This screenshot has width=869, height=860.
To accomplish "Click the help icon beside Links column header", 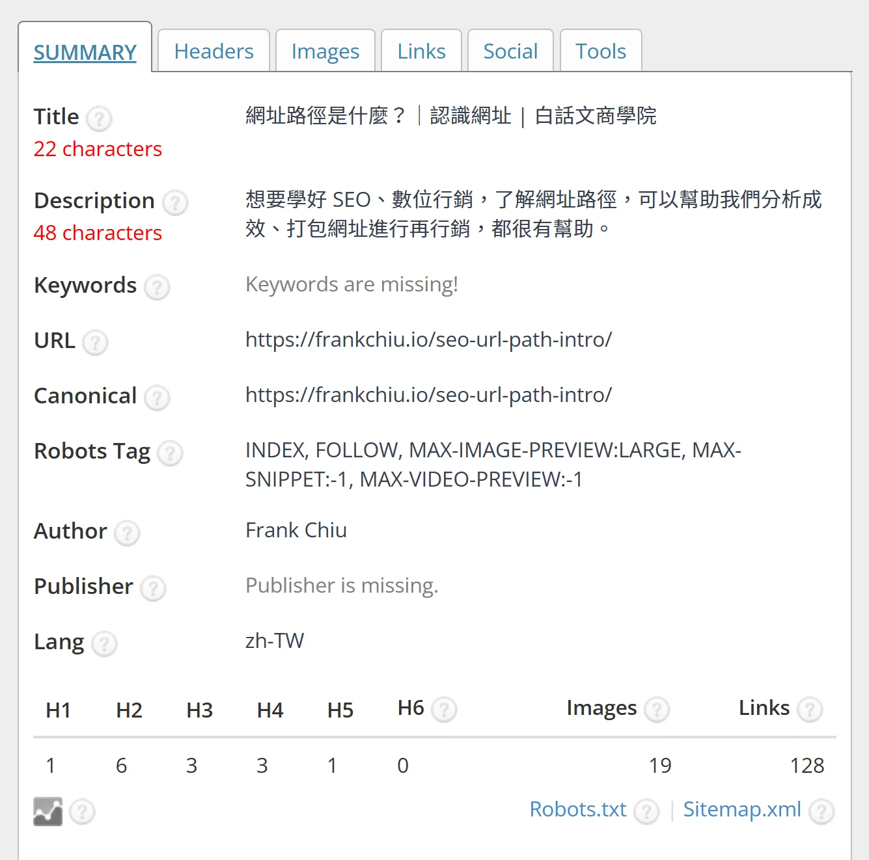I will point(810,709).
